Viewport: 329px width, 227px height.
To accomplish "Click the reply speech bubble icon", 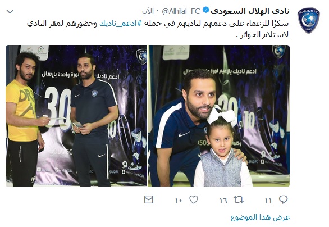I will 283,199.
